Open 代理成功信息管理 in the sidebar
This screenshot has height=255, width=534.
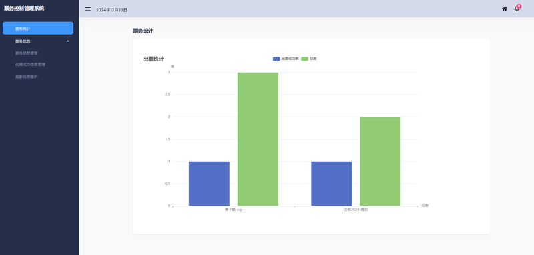pyautogui.click(x=30, y=64)
